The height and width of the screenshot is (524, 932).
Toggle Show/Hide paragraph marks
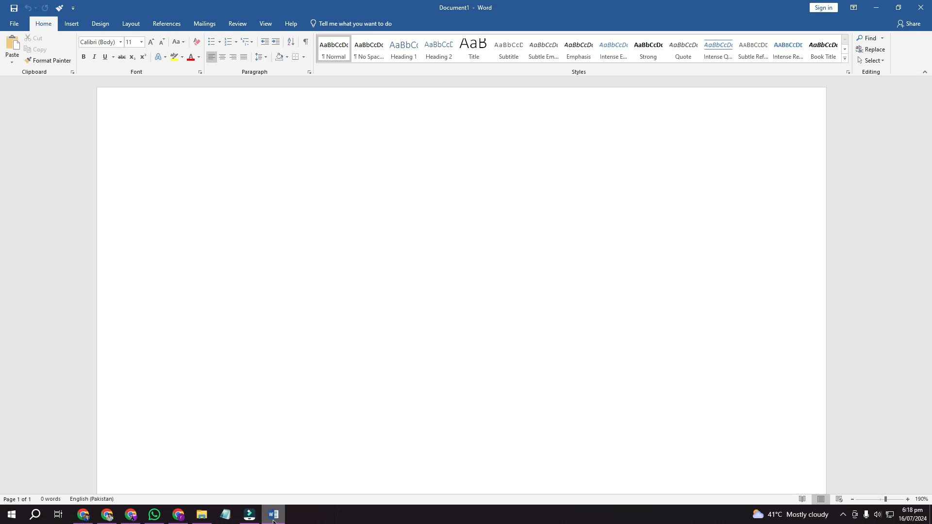[x=305, y=42]
